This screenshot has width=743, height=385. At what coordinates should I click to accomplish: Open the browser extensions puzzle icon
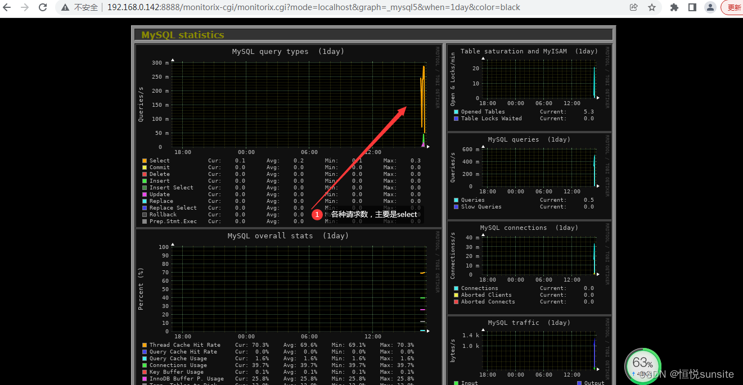[674, 7]
